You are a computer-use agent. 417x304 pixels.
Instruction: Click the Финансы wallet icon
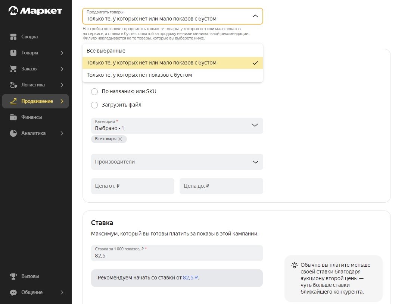click(x=13, y=117)
